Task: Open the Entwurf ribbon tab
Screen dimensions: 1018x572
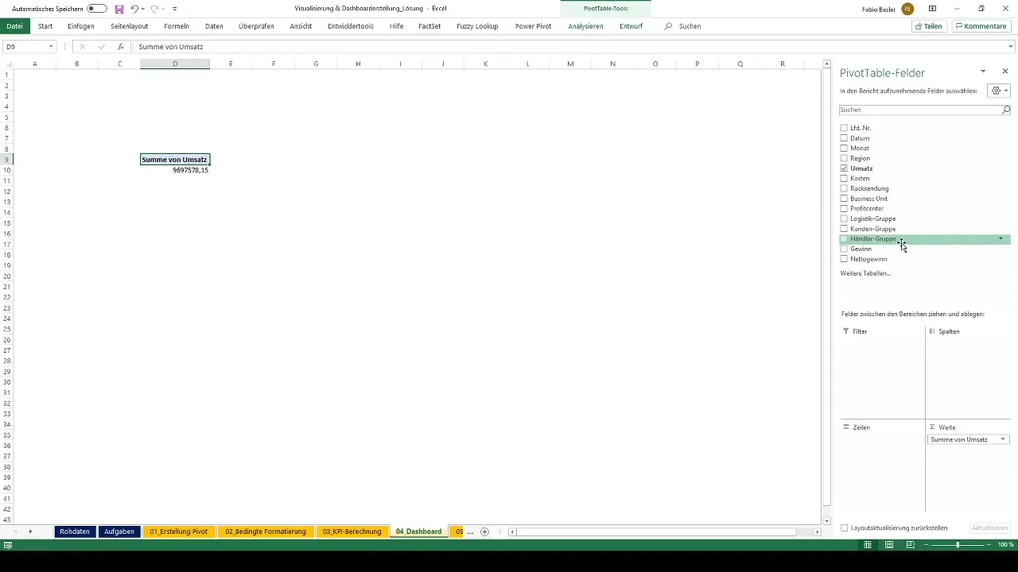Action: (x=631, y=26)
